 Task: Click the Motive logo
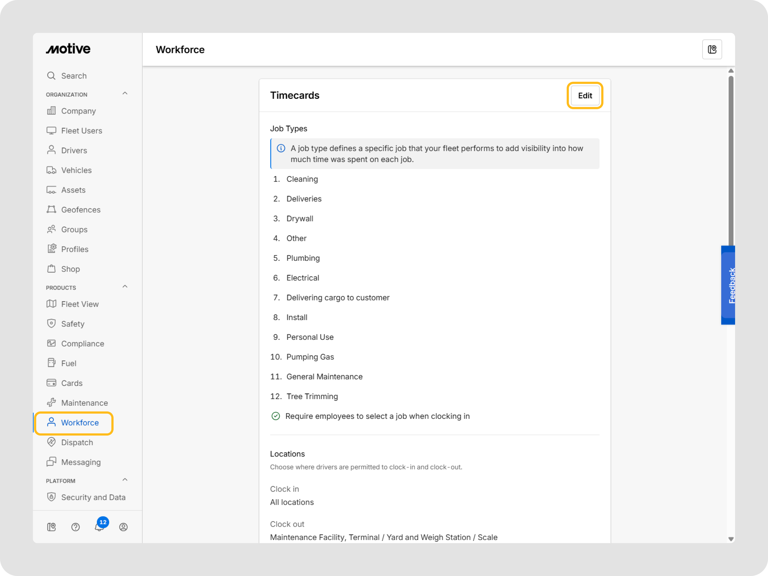pyautogui.click(x=68, y=49)
